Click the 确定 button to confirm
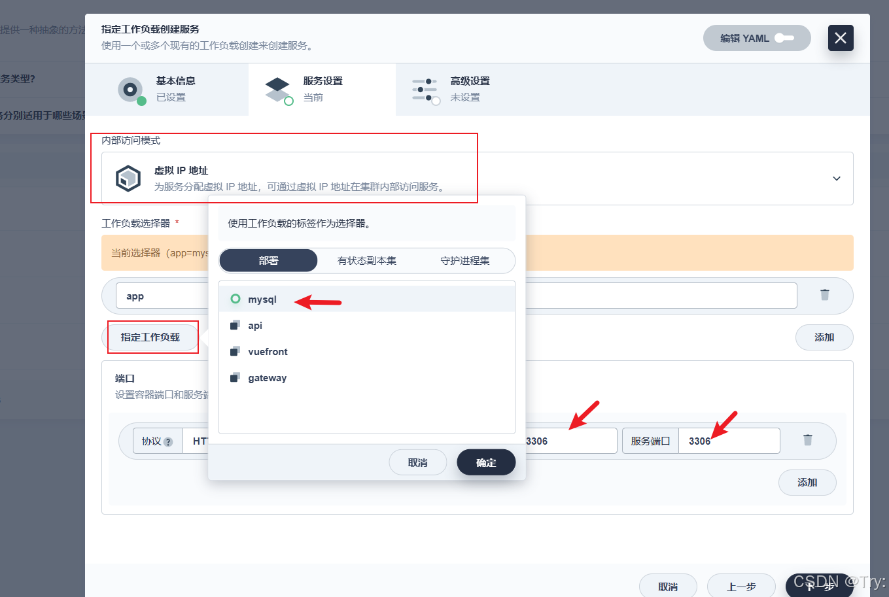 486,462
